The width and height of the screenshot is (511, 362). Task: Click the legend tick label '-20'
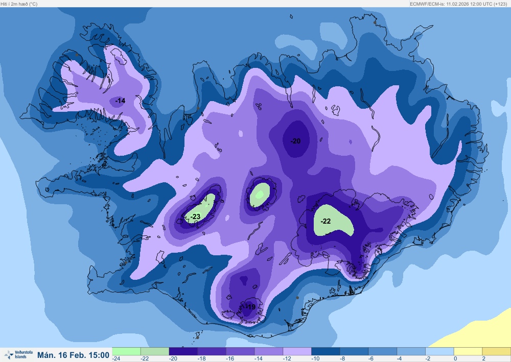[x=173, y=358]
